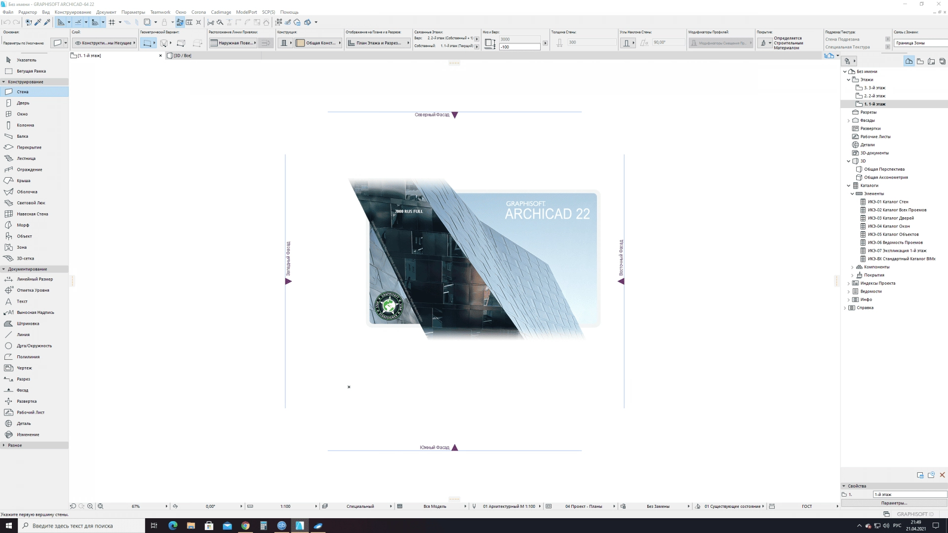
Task: Activate the Перекрытие slab tool
Action: click(x=34, y=148)
